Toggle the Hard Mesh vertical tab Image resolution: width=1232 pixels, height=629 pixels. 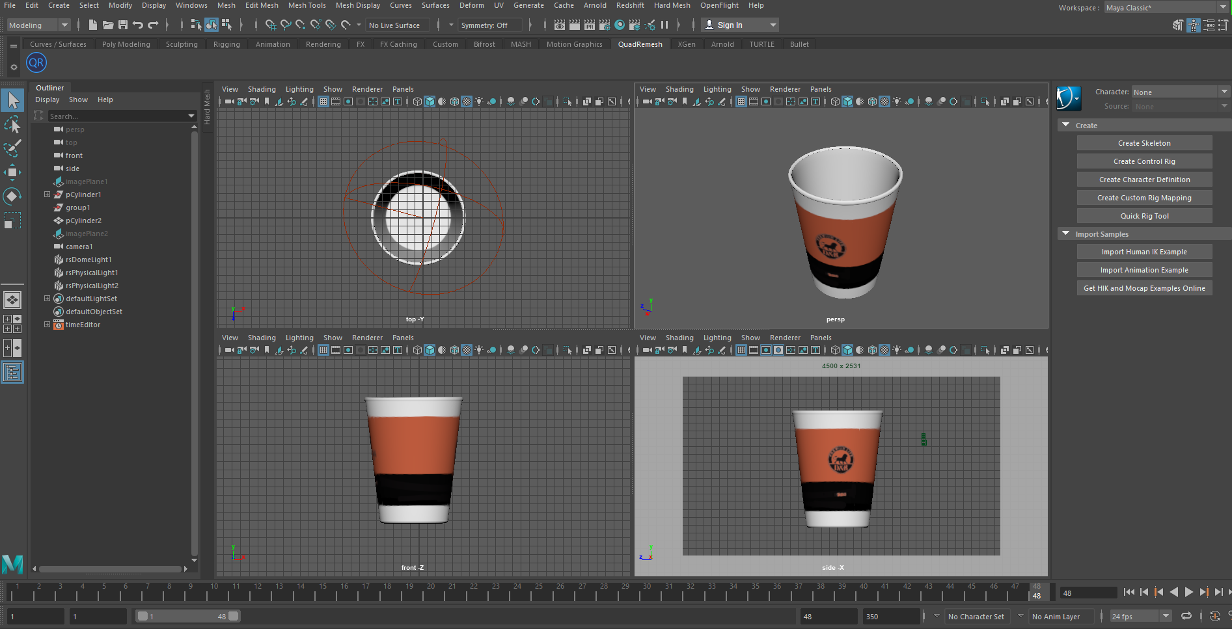tap(207, 107)
